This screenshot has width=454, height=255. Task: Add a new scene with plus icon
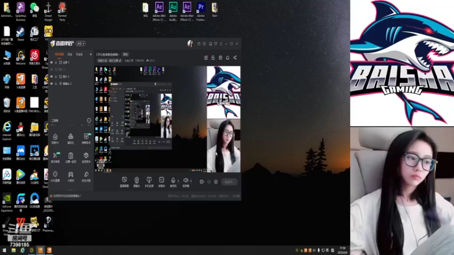pyautogui.click(x=91, y=54)
